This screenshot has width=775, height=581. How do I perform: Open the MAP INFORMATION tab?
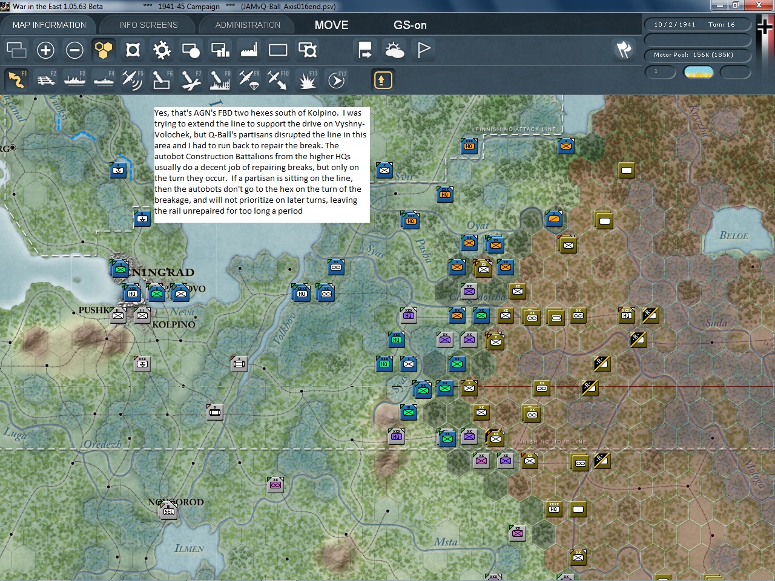[x=49, y=25]
